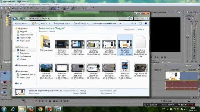The image size is (200, 112).
Task: Open the Vegas Pro Файл menu
Action: (3, 5)
